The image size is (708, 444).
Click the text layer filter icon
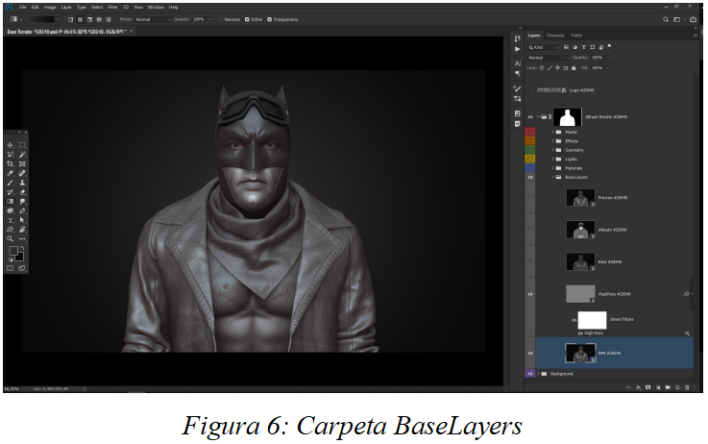click(582, 46)
